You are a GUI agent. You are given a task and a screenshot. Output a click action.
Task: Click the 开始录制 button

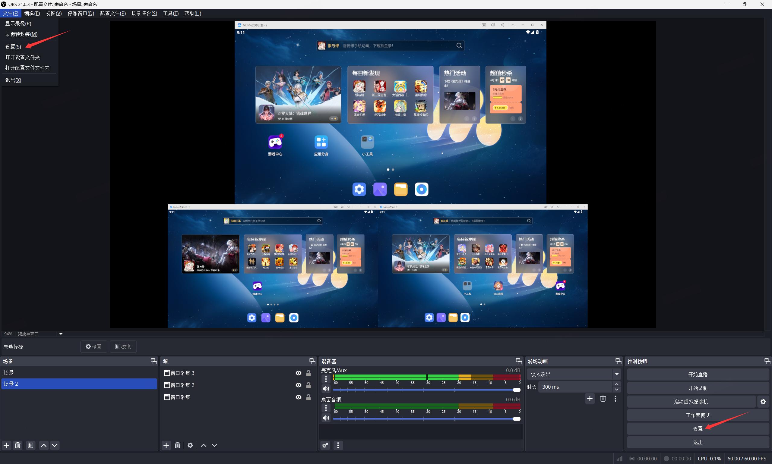(698, 388)
